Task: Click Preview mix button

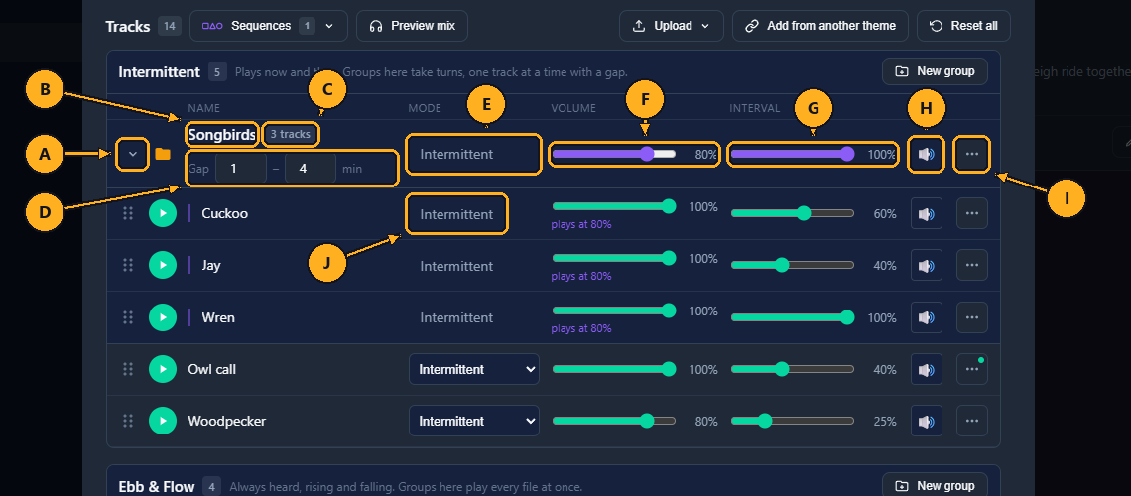Action: [x=412, y=26]
